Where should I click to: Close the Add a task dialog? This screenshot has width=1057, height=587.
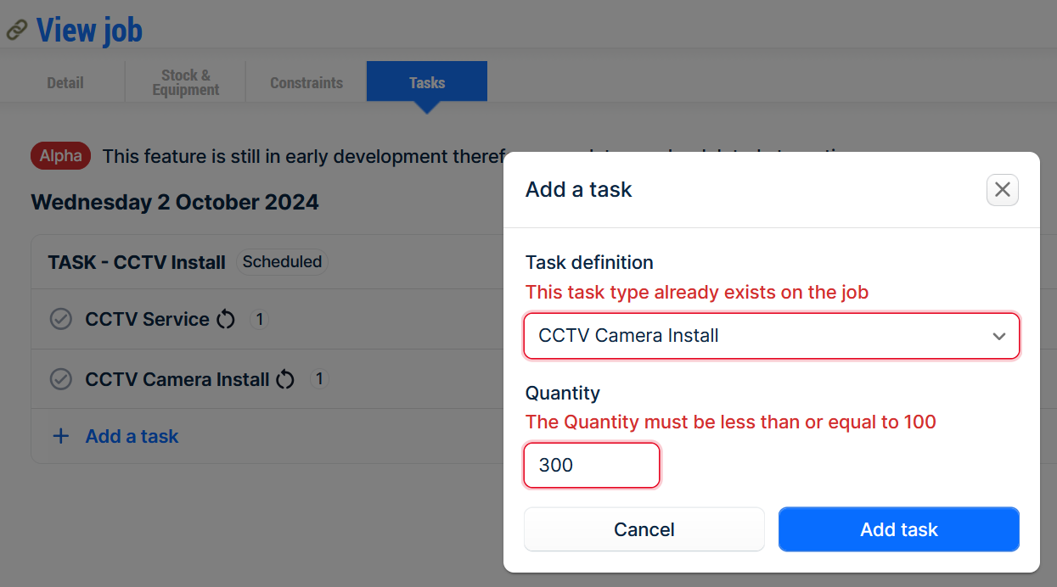pos(1002,190)
